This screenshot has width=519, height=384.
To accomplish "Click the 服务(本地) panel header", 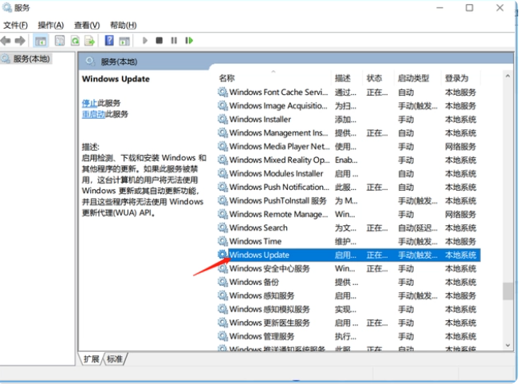I will point(119,61).
